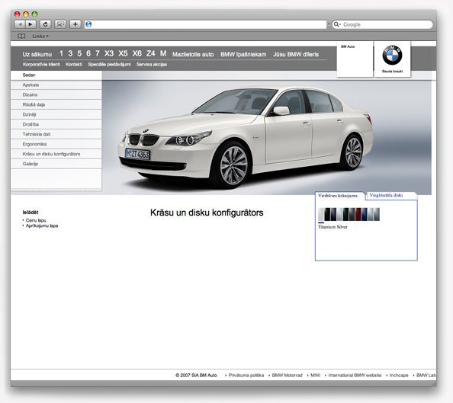Viewport: 453px width, 403px height.
Task: Download the Aprīkojumu lapa link
Action: 42,225
